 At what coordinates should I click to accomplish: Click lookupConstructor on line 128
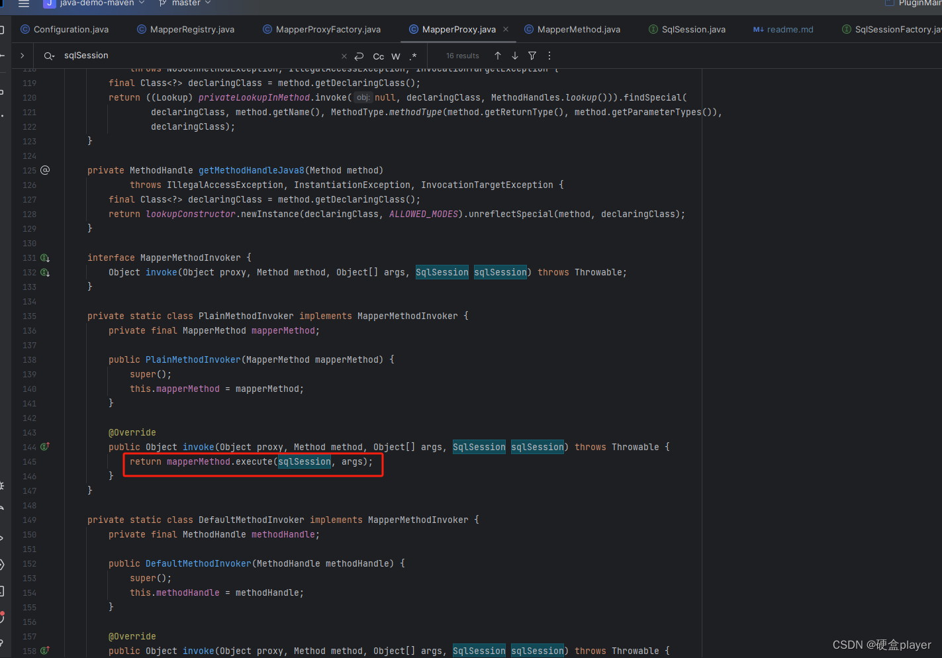[191, 214]
